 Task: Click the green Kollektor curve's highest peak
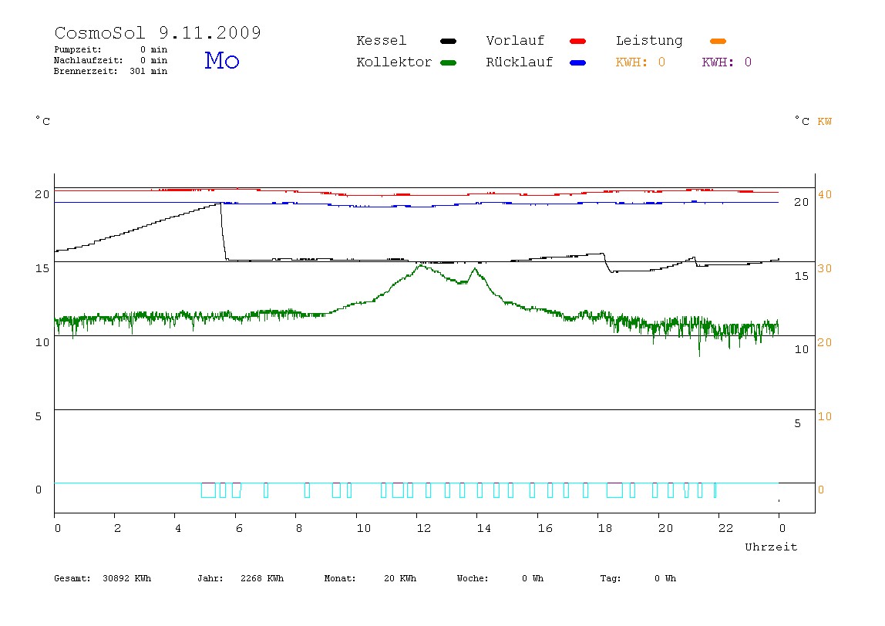(x=420, y=265)
